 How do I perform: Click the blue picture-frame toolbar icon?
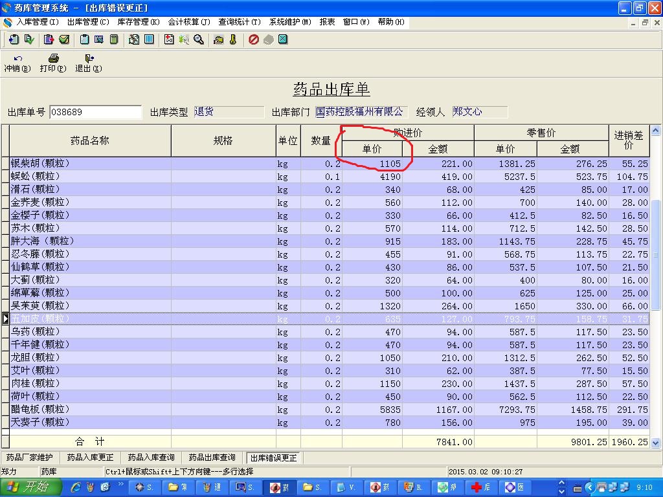tap(99, 39)
